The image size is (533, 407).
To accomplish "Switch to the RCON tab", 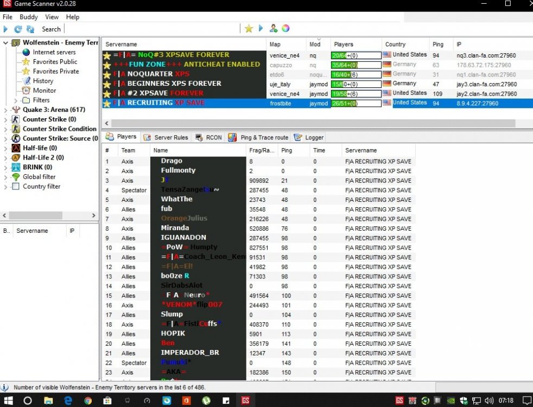I will click(x=209, y=137).
